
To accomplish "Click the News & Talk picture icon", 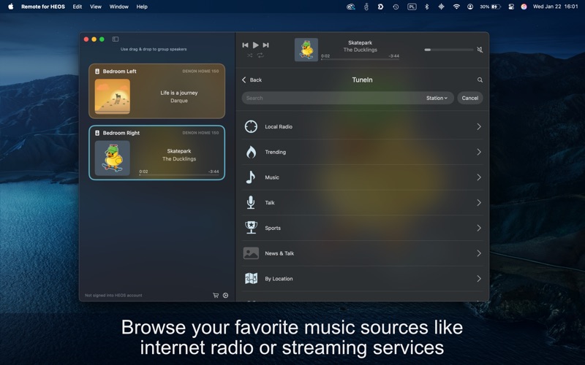I will click(251, 253).
